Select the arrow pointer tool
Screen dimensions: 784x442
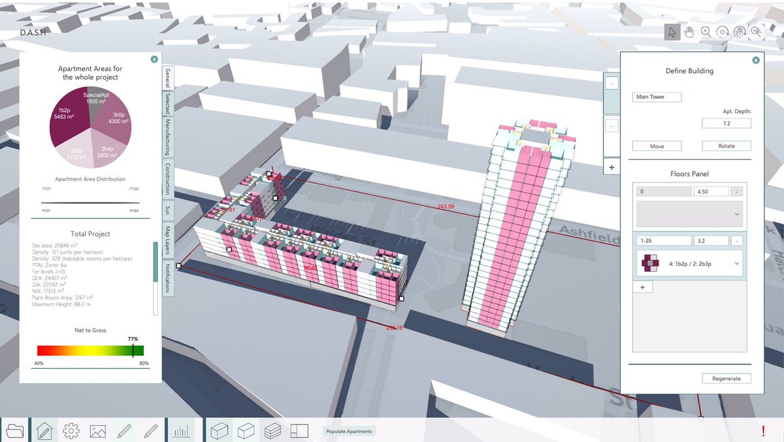point(672,31)
